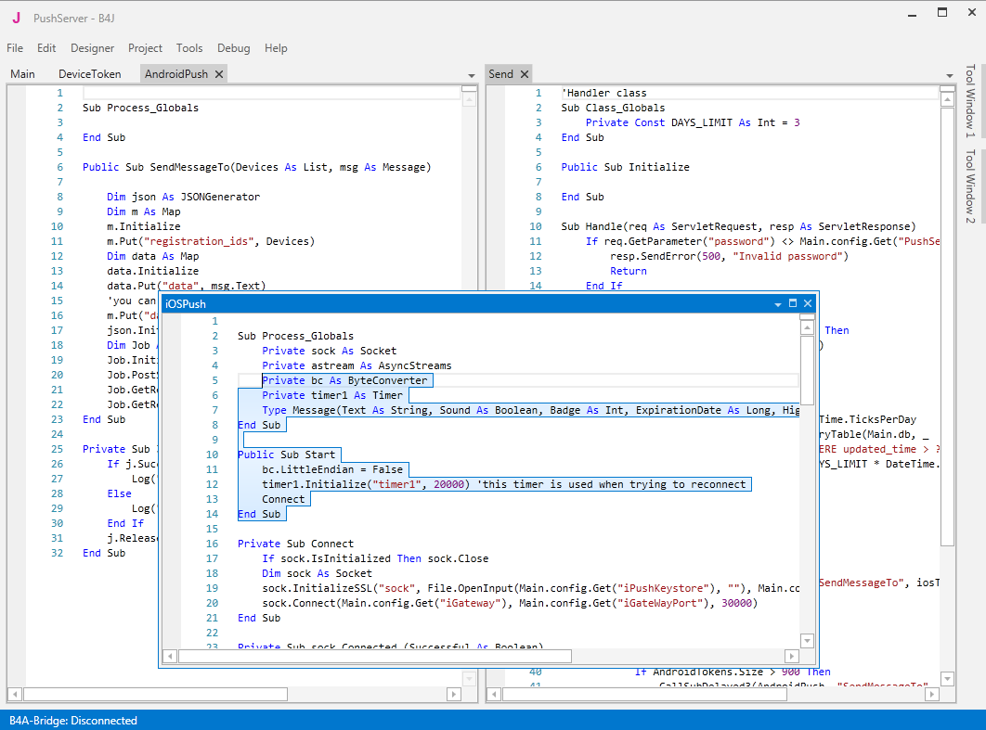The image size is (986, 730).
Task: Open left pane tab list dropdown
Action: [472, 75]
